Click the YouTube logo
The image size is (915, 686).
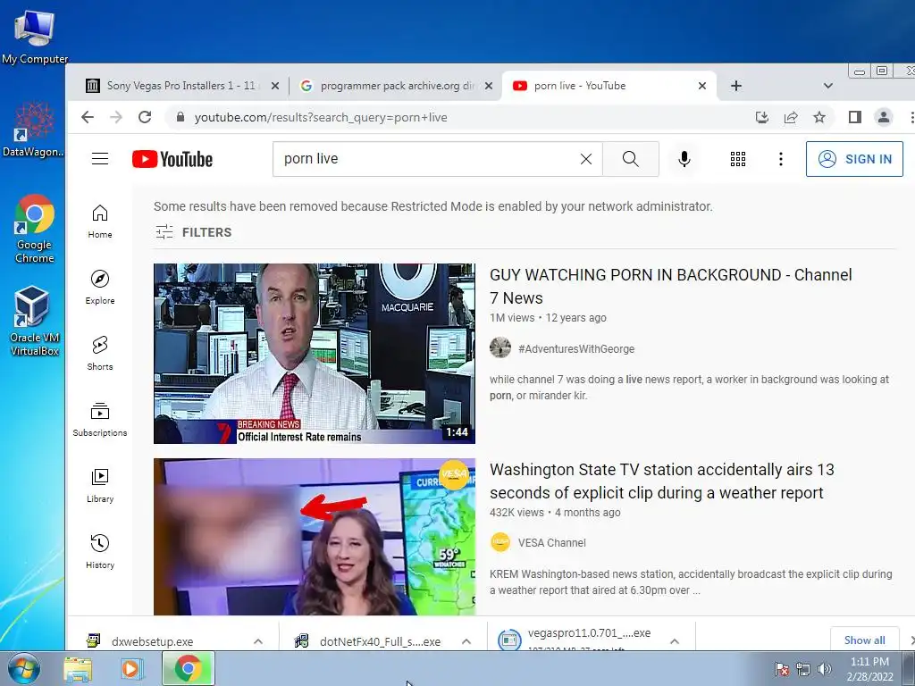pos(172,159)
